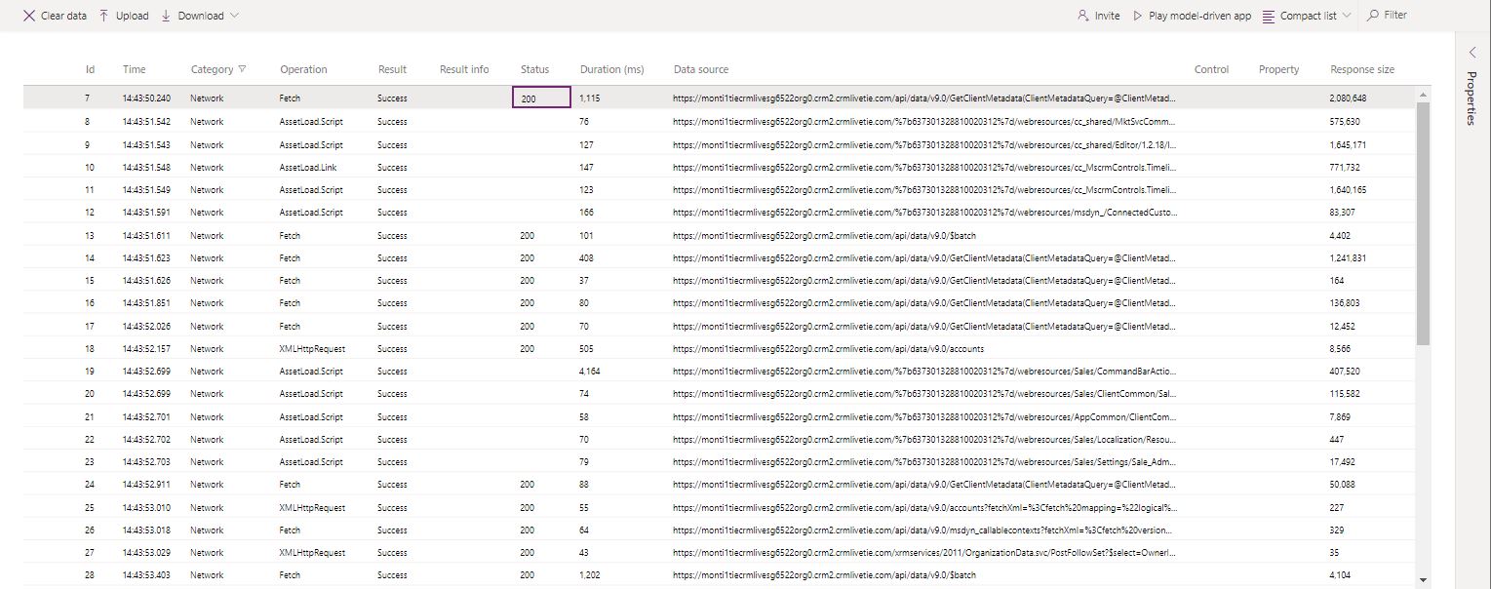
Task: Click the Response size column header
Action: click(x=1361, y=69)
